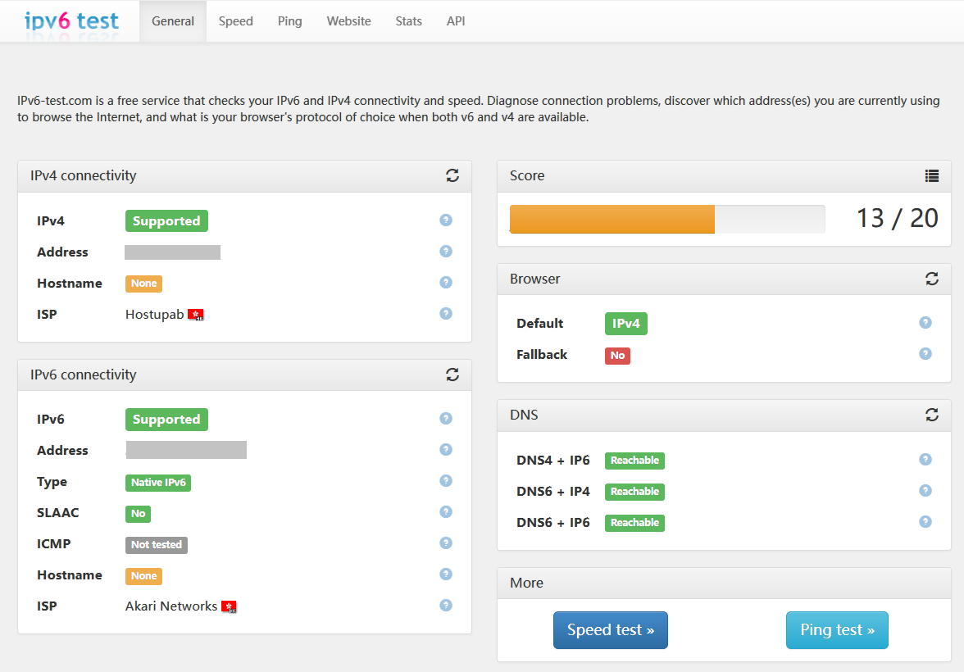
Task: Click the Speed test button
Action: click(x=611, y=630)
